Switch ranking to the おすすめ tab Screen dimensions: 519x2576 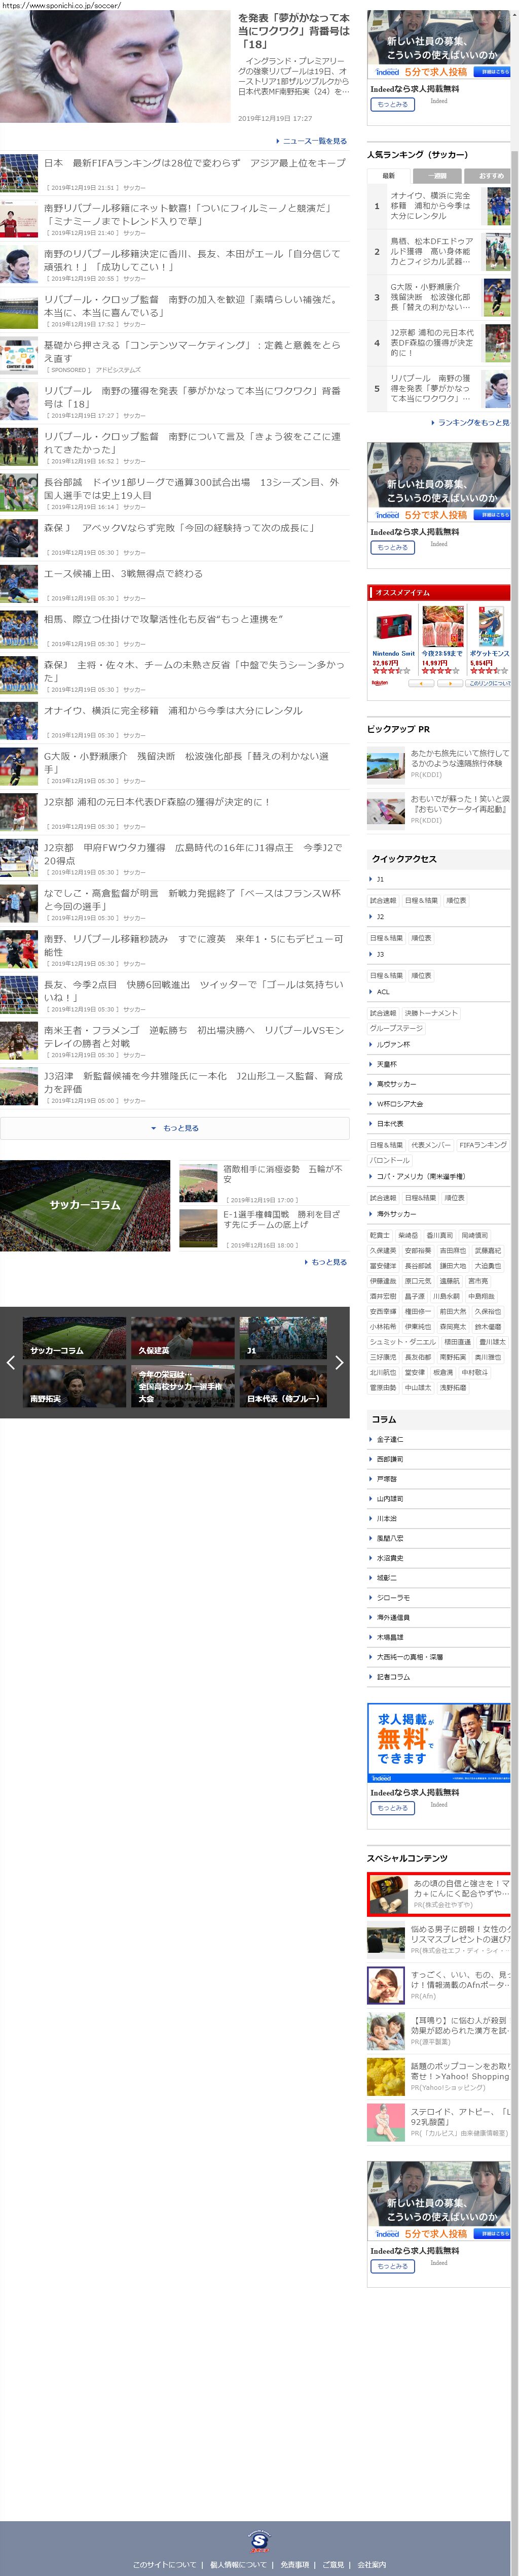pyautogui.click(x=490, y=175)
